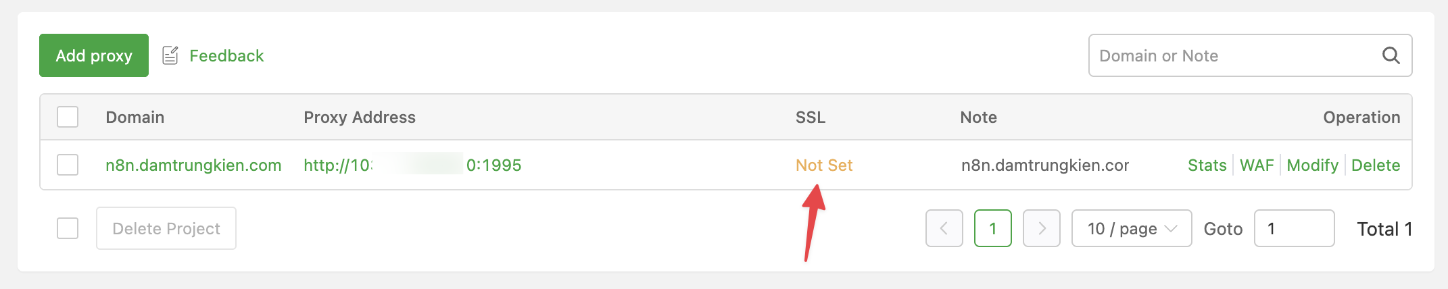The width and height of the screenshot is (1448, 289).
Task: Tick the select-all header checkbox
Action: (68, 117)
